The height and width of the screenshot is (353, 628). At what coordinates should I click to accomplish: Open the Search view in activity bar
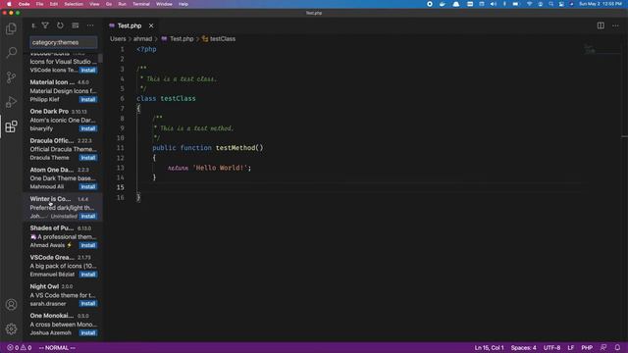[11, 52]
